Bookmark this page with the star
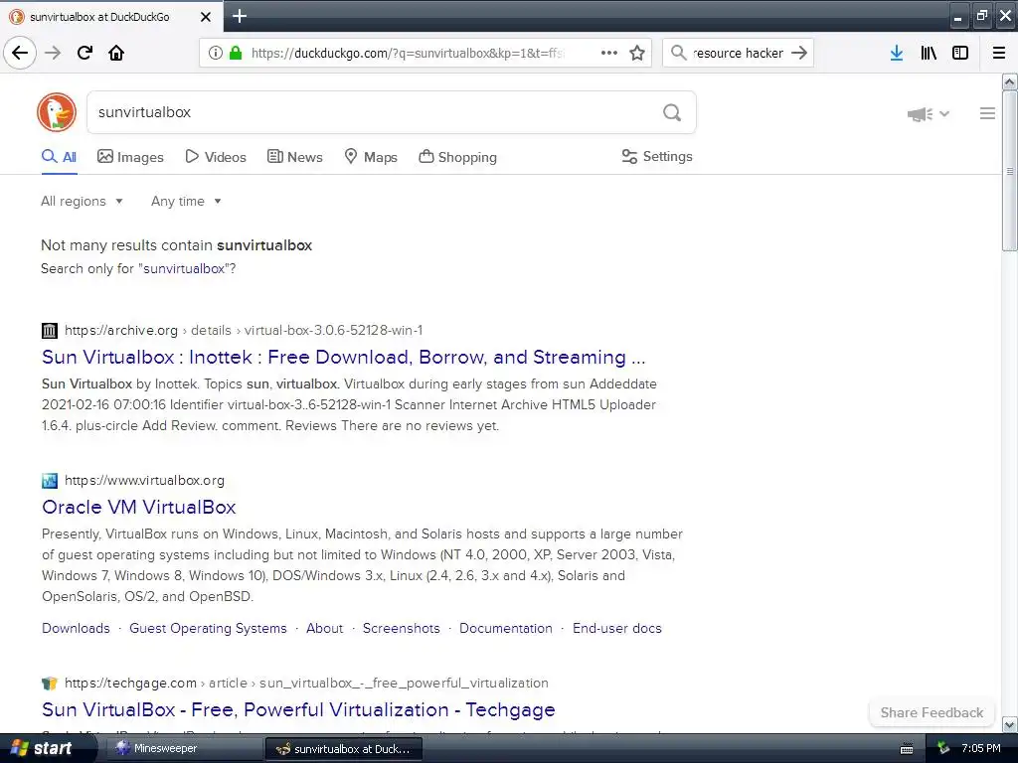The height and width of the screenshot is (763, 1018). [637, 53]
